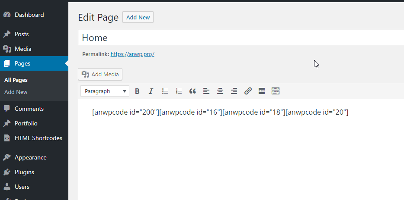Image resolution: width=404 pixels, height=200 pixels.
Task: Open the Plugins menu
Action: [x=34, y=172]
